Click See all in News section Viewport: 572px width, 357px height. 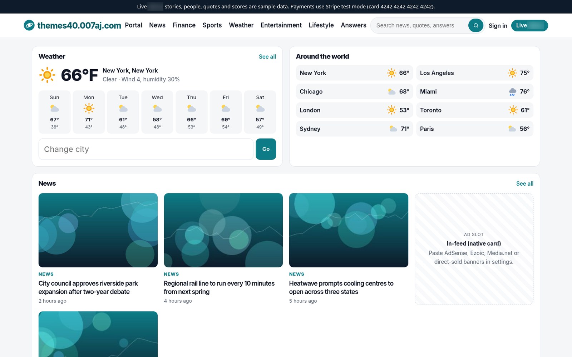coord(524,183)
